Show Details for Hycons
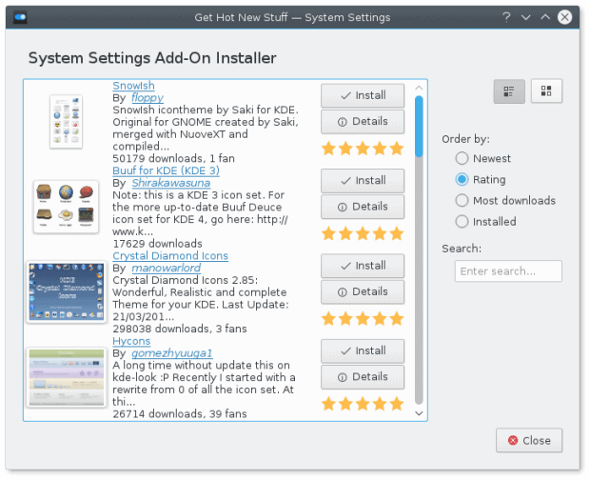590x480 pixels. 363,377
